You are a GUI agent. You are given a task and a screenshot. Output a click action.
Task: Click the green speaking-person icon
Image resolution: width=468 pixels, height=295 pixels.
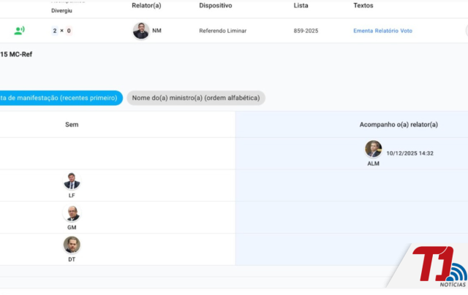[19, 31]
